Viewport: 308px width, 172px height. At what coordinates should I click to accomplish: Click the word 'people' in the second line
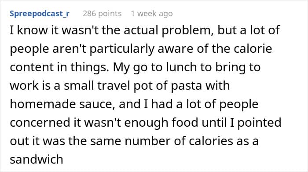tap(29, 49)
